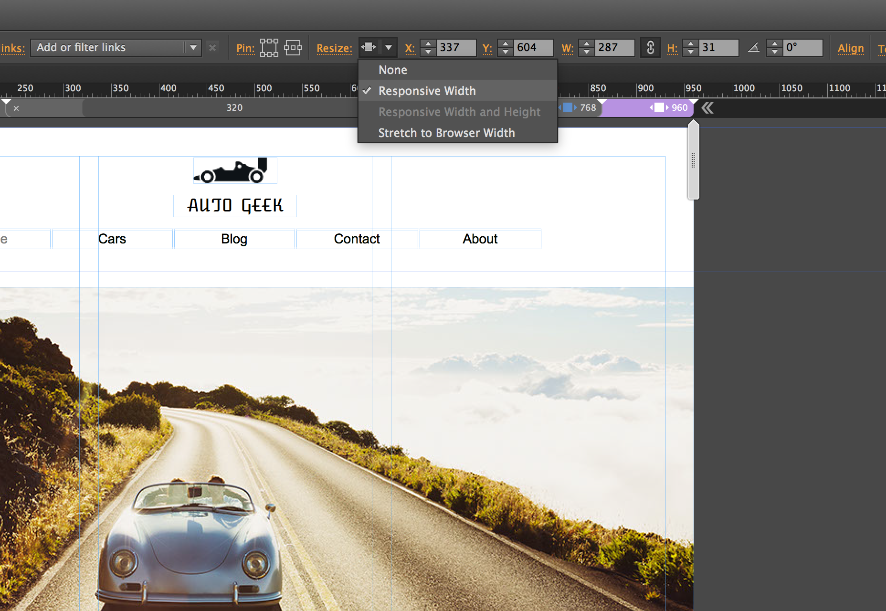Viewport: 886px width, 611px height.
Task: Click the Resize mode icon button
Action: (x=369, y=47)
